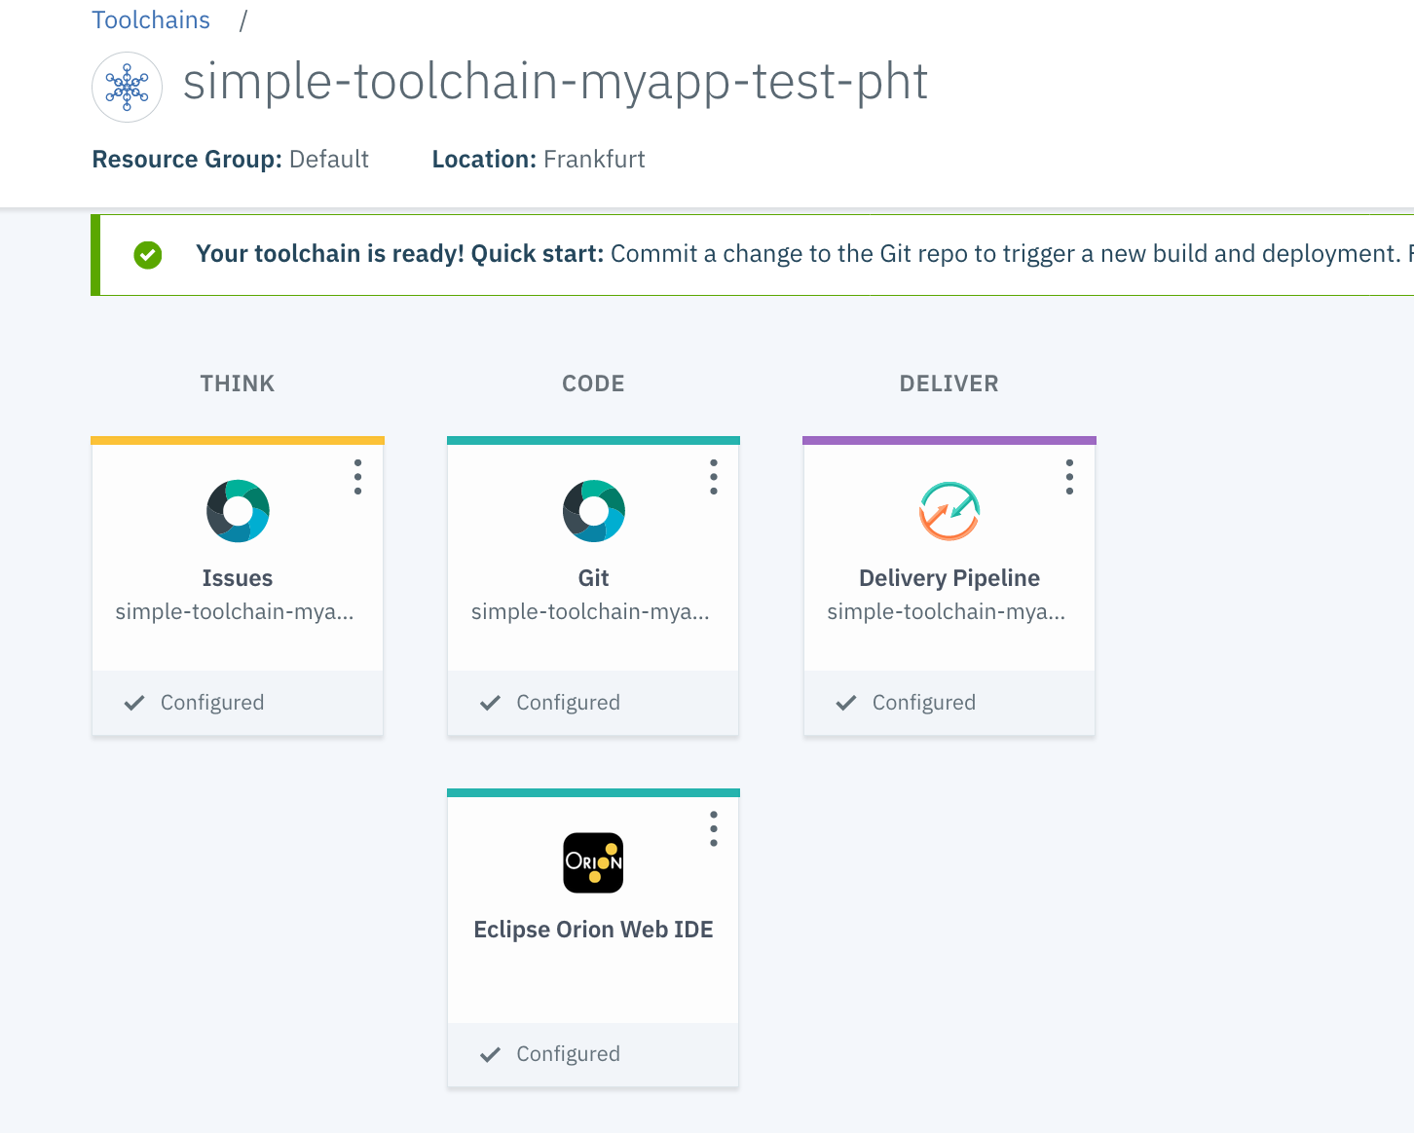Click the toolchain snowflake logo icon
Image resolution: width=1414 pixels, height=1133 pixels.
(x=127, y=88)
